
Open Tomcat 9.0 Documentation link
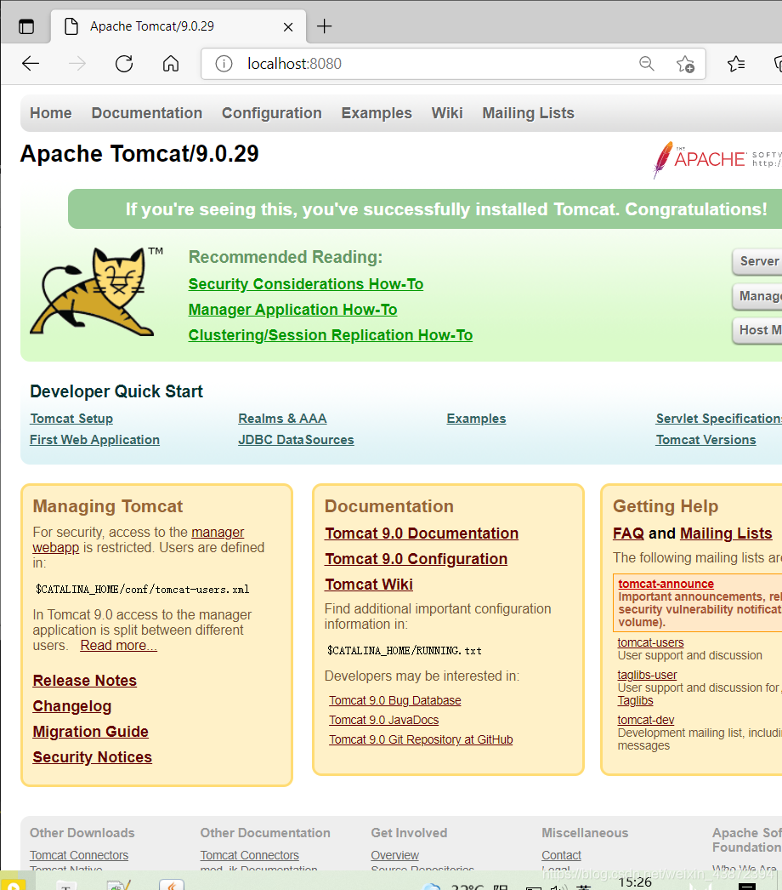tap(422, 533)
